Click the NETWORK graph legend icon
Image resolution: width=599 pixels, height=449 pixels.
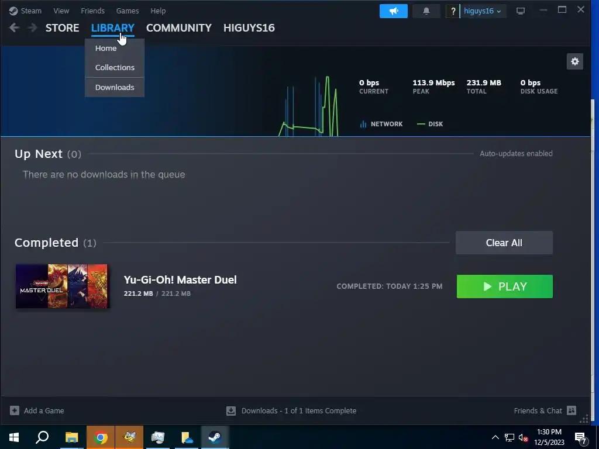363,124
